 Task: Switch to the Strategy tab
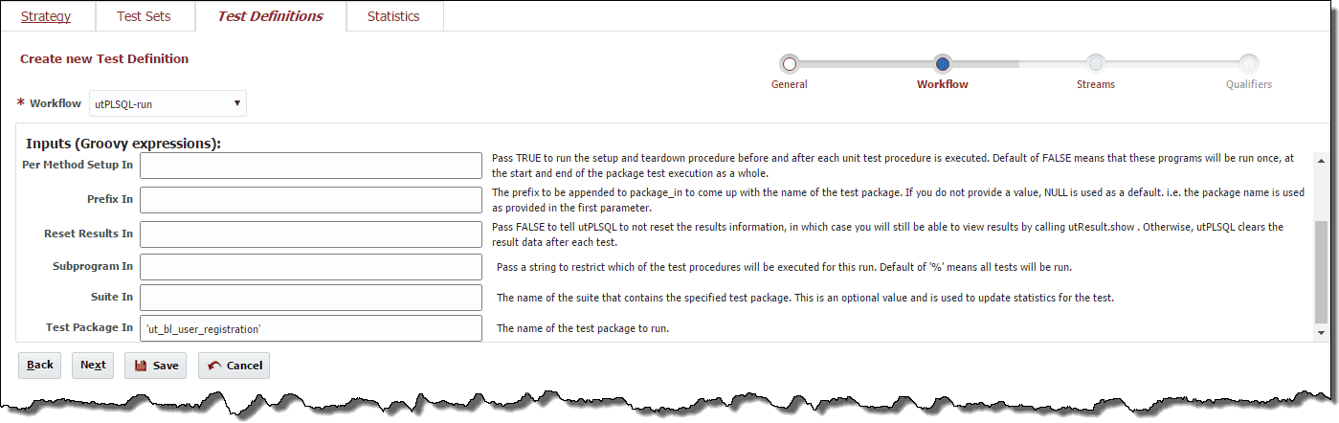(46, 16)
